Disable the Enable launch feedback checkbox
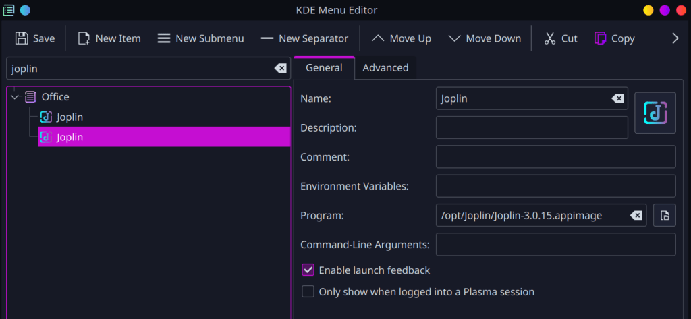691x319 pixels. [x=308, y=270]
